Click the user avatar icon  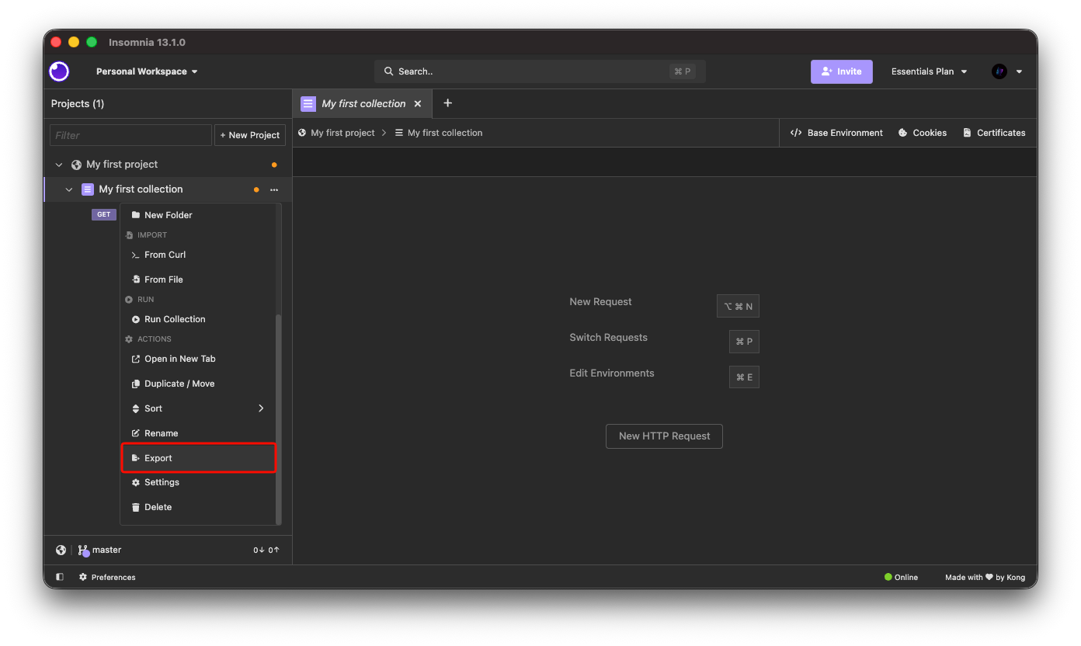coord(999,71)
